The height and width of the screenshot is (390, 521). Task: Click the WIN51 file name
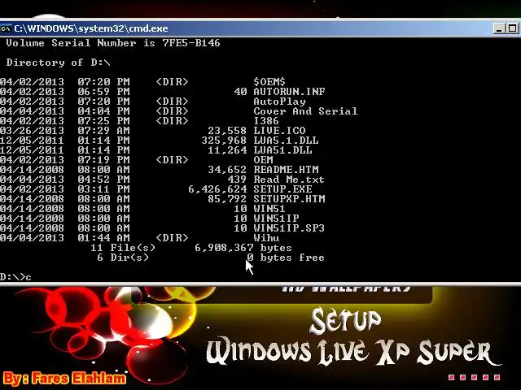(269, 209)
